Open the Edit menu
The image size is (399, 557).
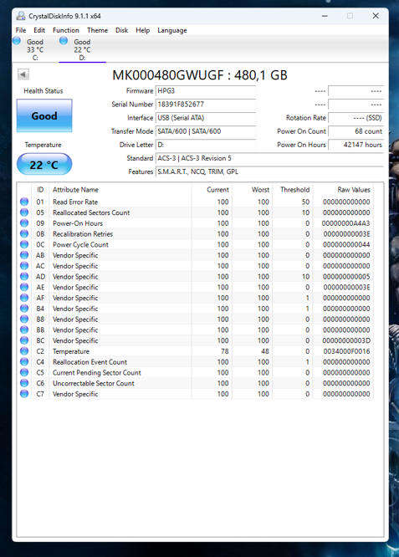point(39,30)
